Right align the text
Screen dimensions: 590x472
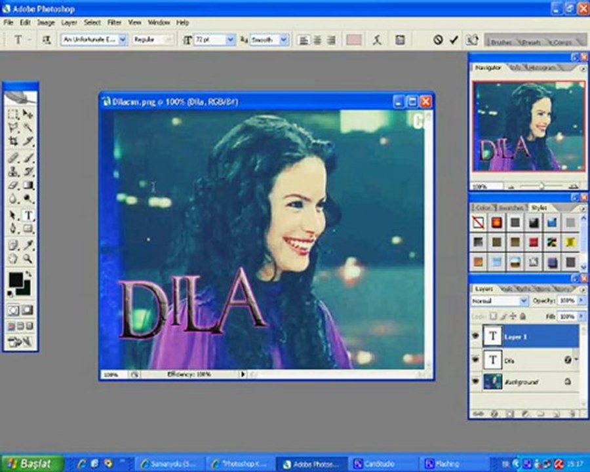(331, 40)
